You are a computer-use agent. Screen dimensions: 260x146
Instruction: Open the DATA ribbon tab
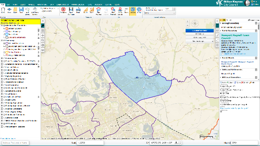[x=52, y=4]
